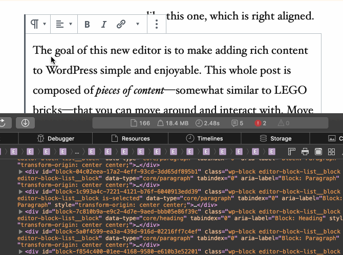Viewport: 343px width, 255px height.
Task: Toggle the rulers icon in DOM toolbar
Action: [x=292, y=152]
